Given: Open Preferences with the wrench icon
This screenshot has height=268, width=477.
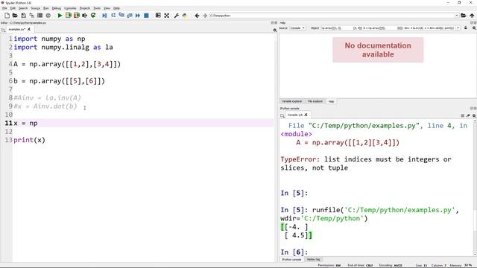Looking at the screenshot, I should (177, 15).
